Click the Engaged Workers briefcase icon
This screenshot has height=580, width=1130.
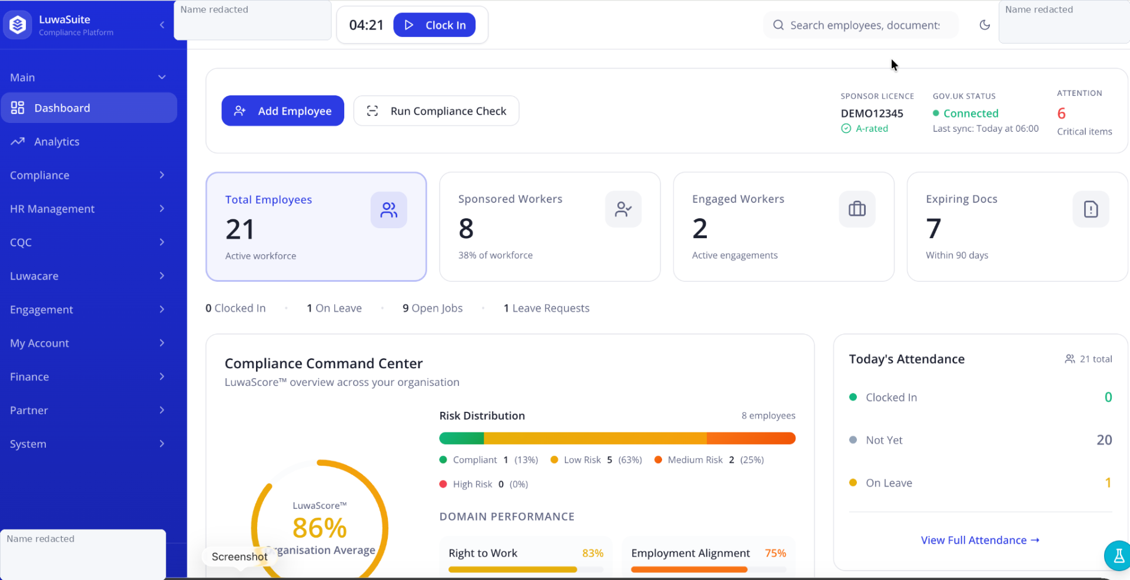pyautogui.click(x=857, y=209)
